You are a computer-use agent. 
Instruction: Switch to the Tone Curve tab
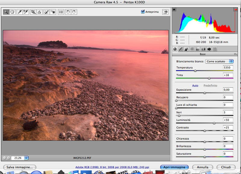coord(181,49)
